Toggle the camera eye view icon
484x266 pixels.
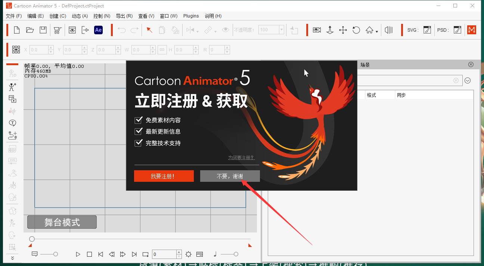tap(317, 30)
